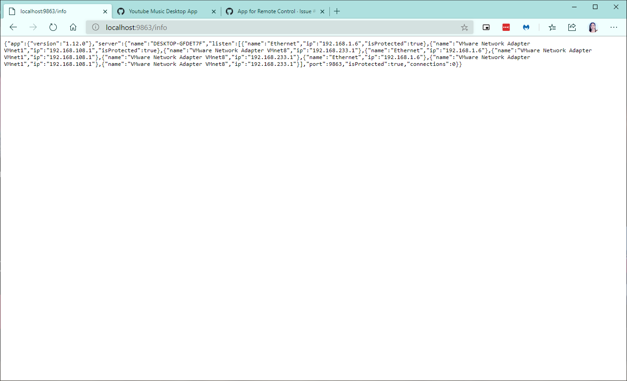Refresh the localhost info page
Screen dimensions: 627x381
pyautogui.click(x=53, y=27)
